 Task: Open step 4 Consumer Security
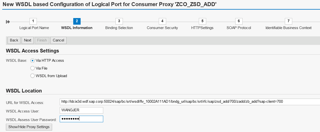[x=162, y=21]
